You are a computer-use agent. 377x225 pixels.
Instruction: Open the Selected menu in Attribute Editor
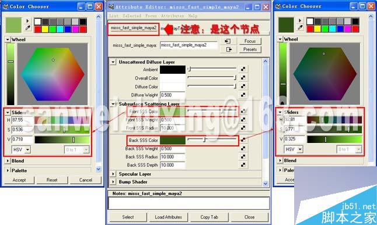point(132,16)
